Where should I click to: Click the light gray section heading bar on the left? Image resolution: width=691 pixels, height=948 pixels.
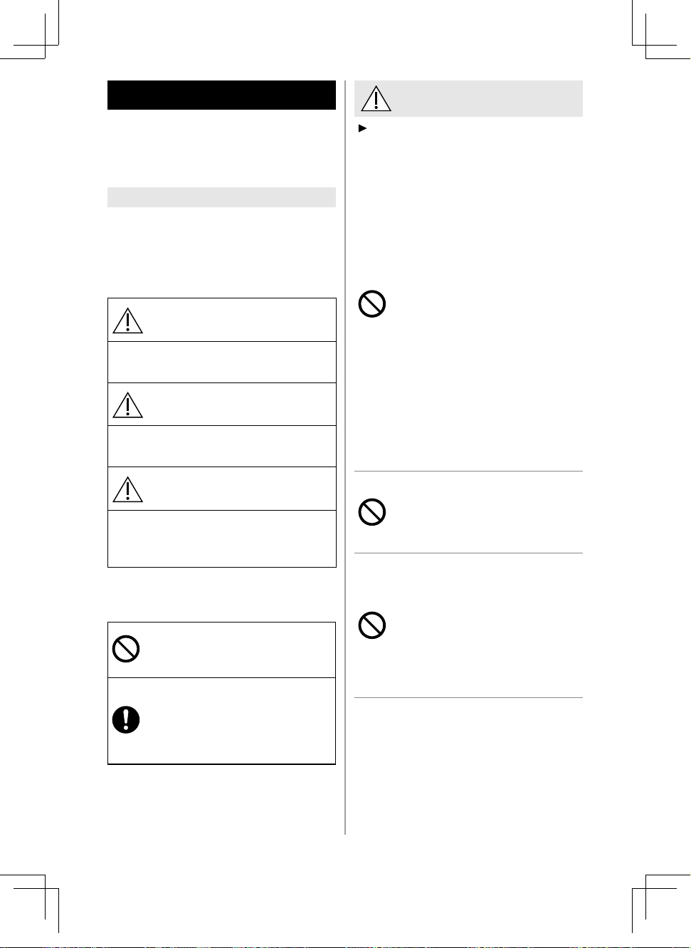pos(221,197)
